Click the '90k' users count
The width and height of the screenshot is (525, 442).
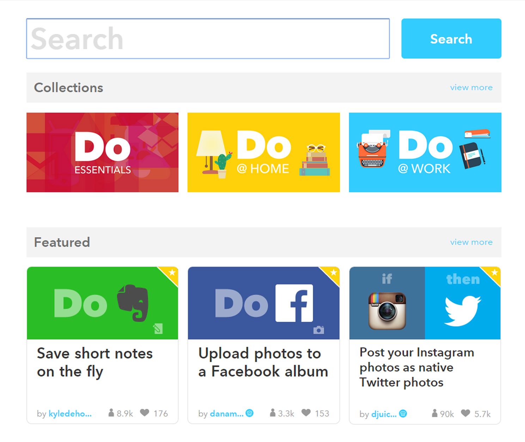pos(447,414)
